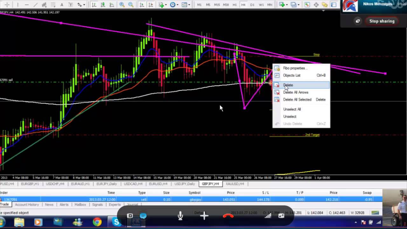Select the trendline drawing tool

click(x=36, y=5)
